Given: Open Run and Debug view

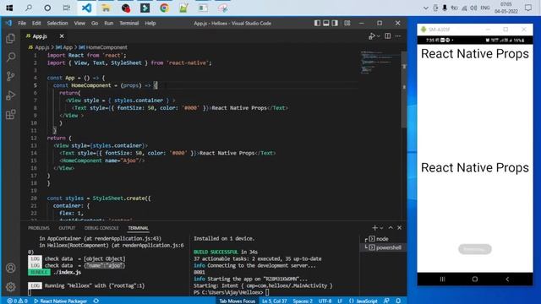Looking at the screenshot, I should click(x=11, y=95).
